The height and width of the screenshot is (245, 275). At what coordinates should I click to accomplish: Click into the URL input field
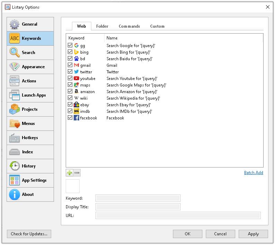pos(178,216)
